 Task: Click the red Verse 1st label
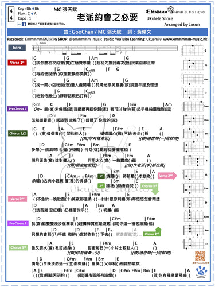coord(17,63)
